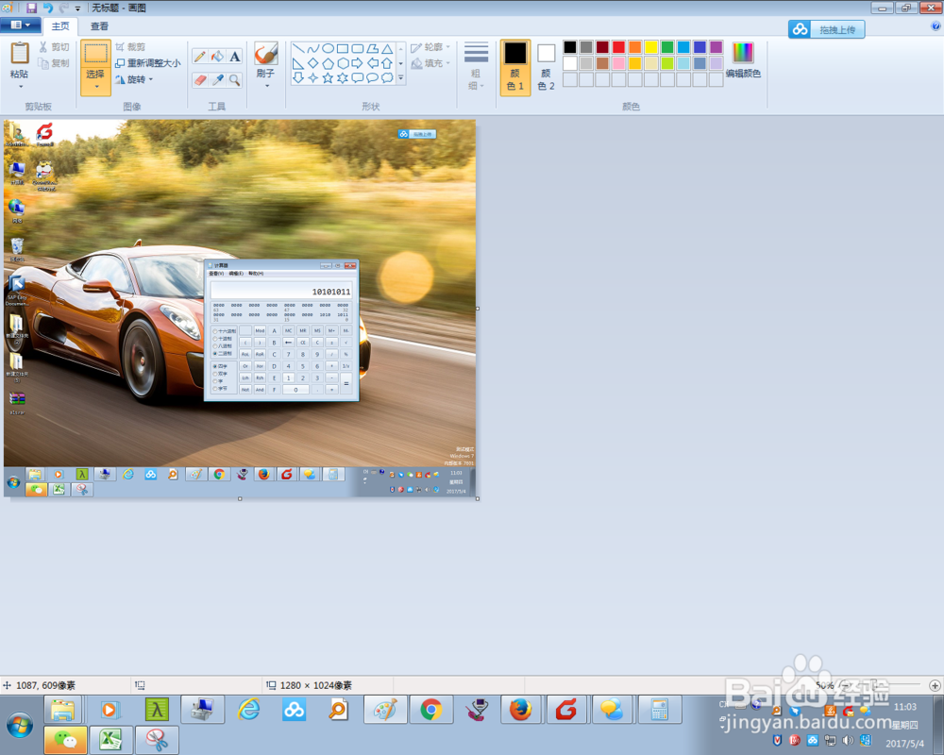Viewport: 944px width, 755px height.
Task: Select 颜色 2 background color box
Action: click(546, 67)
